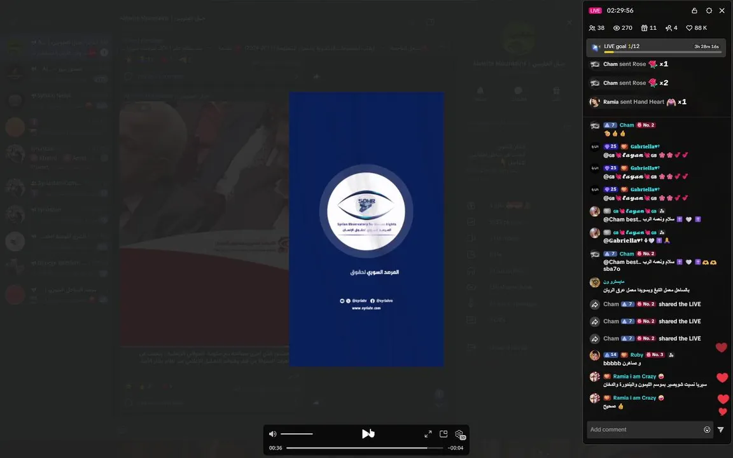733x458 pixels.
Task: Open picture-in-picture mode icon
Action: [x=443, y=434]
